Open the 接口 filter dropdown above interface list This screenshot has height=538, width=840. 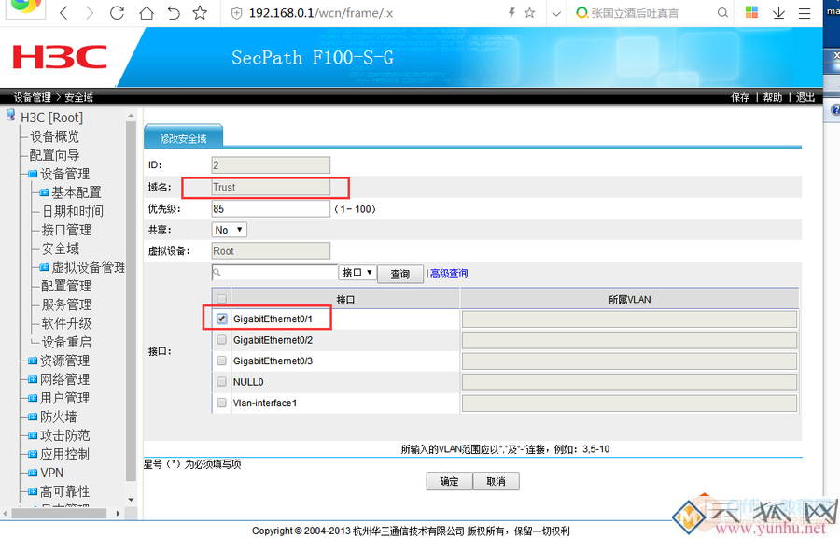coord(357,273)
